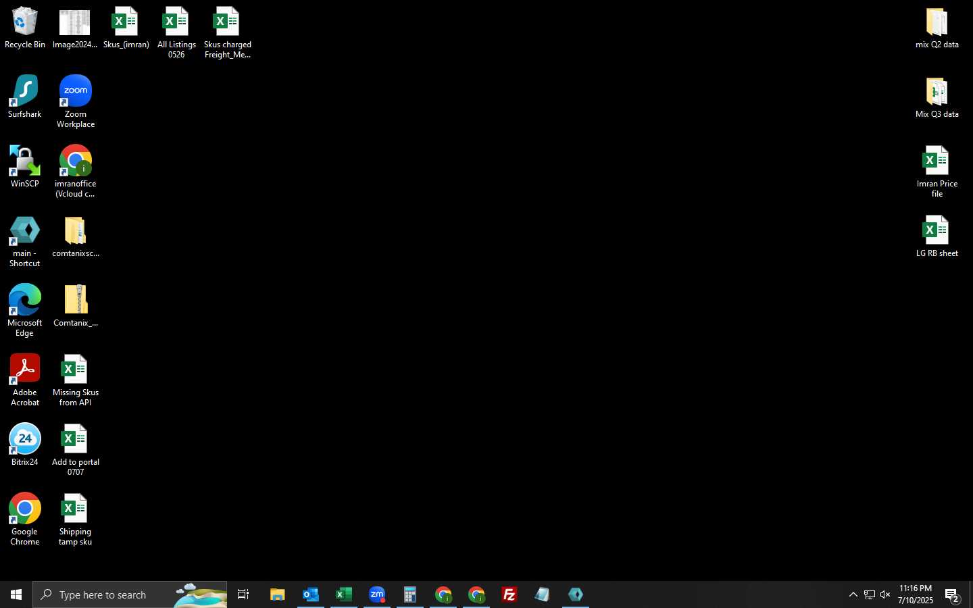Open Zoom app on the taskbar
The height and width of the screenshot is (608, 973).
377,594
